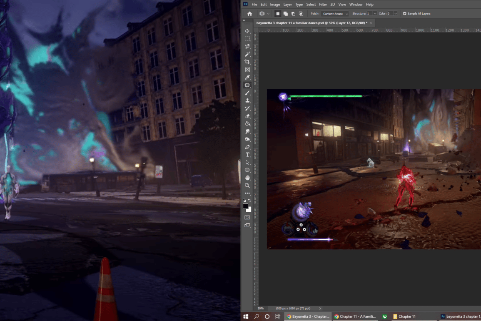This screenshot has height=321, width=481.
Task: Pick the Eyedropper tool
Action: (247, 78)
